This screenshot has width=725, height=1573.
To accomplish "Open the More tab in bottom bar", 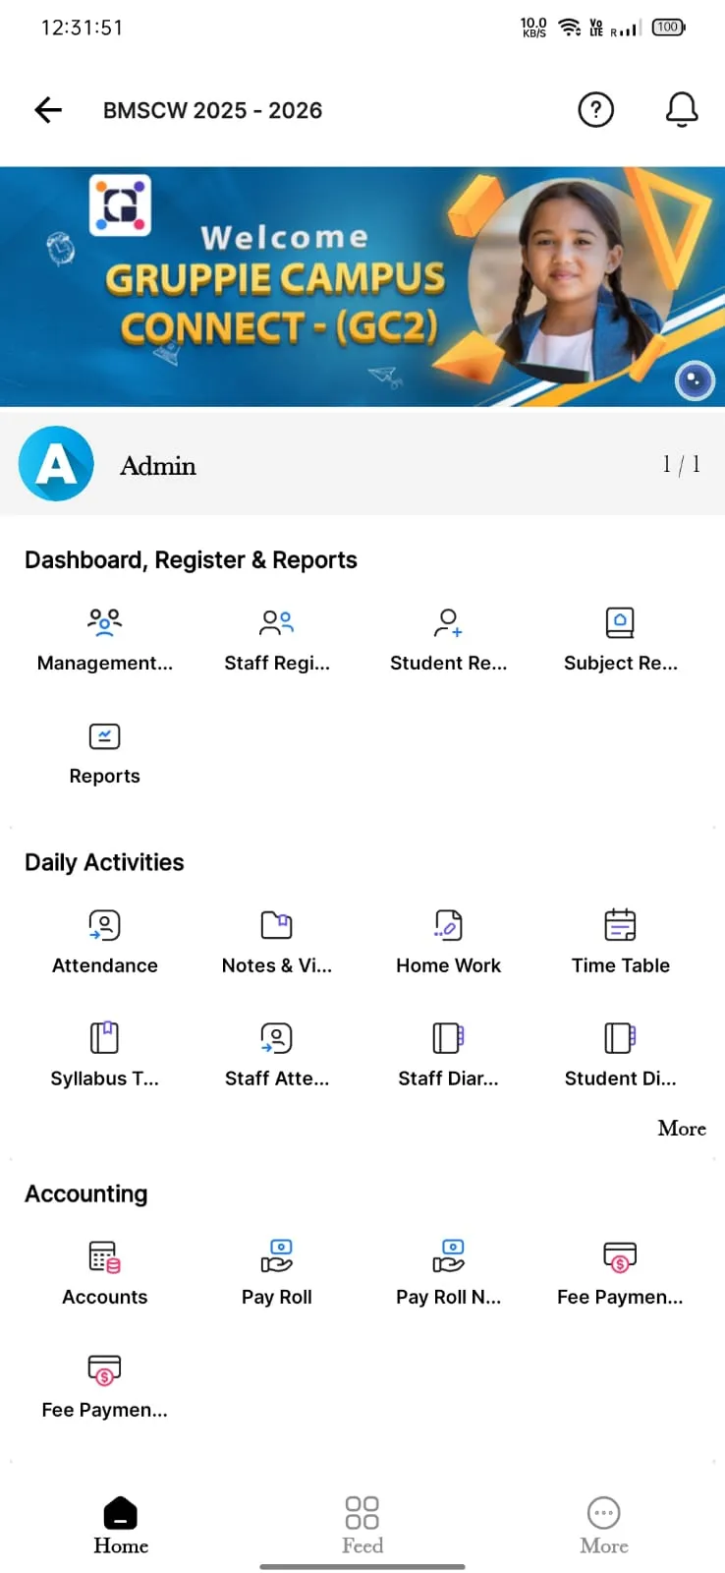I will pos(604,1526).
